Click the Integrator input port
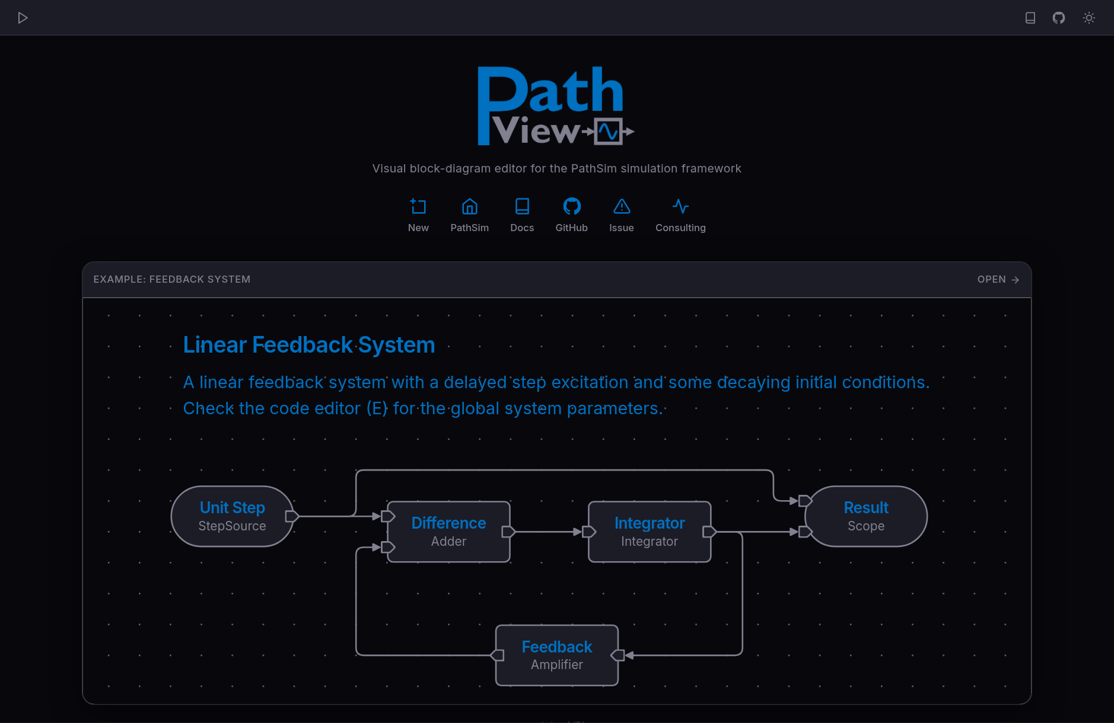Image resolution: width=1114 pixels, height=723 pixels. point(589,532)
